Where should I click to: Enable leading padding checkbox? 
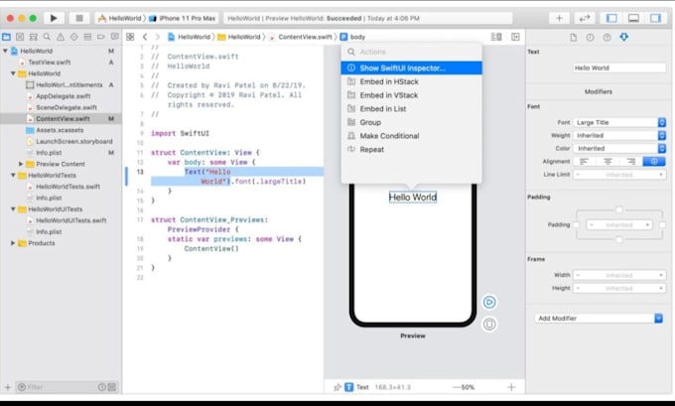[x=576, y=224]
